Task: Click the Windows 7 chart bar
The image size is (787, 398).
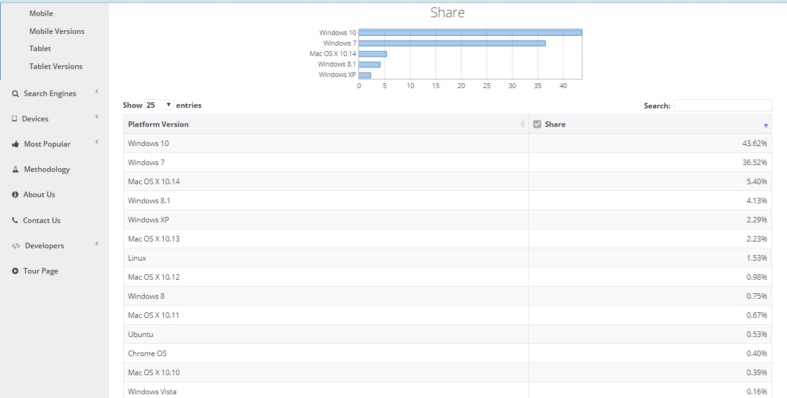Action: click(452, 43)
